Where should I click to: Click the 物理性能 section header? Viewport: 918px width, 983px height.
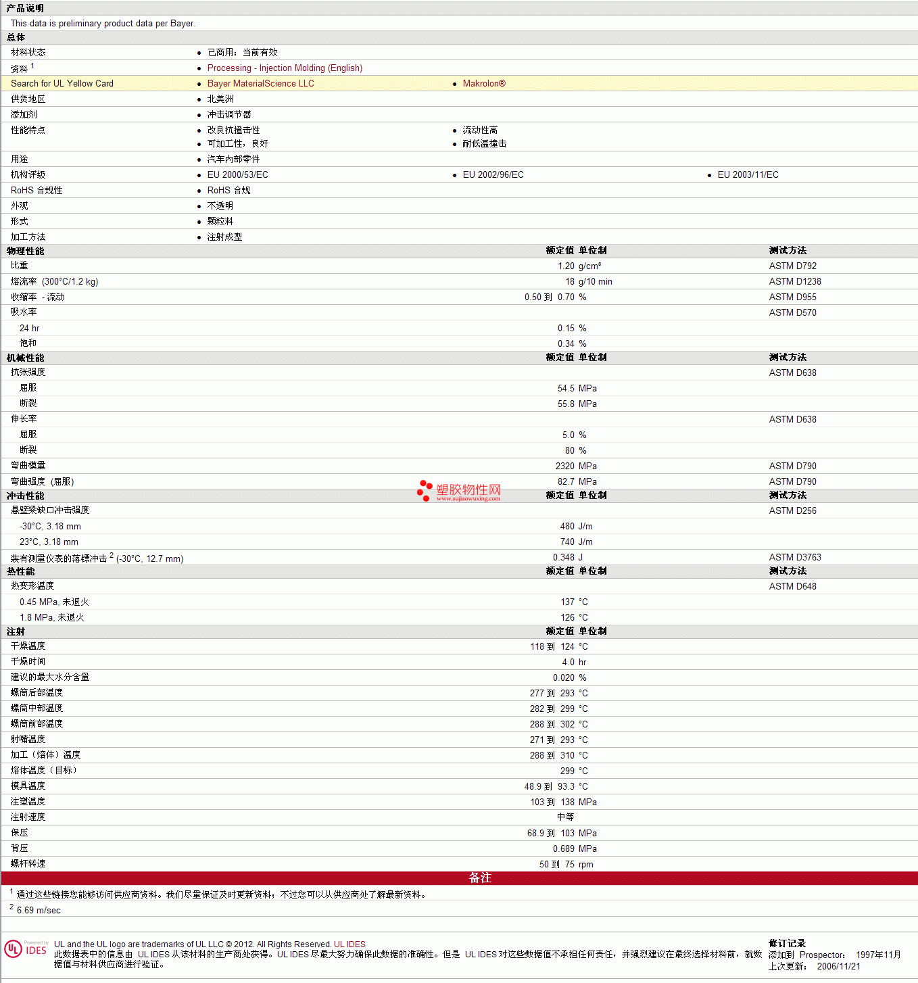coord(25,251)
